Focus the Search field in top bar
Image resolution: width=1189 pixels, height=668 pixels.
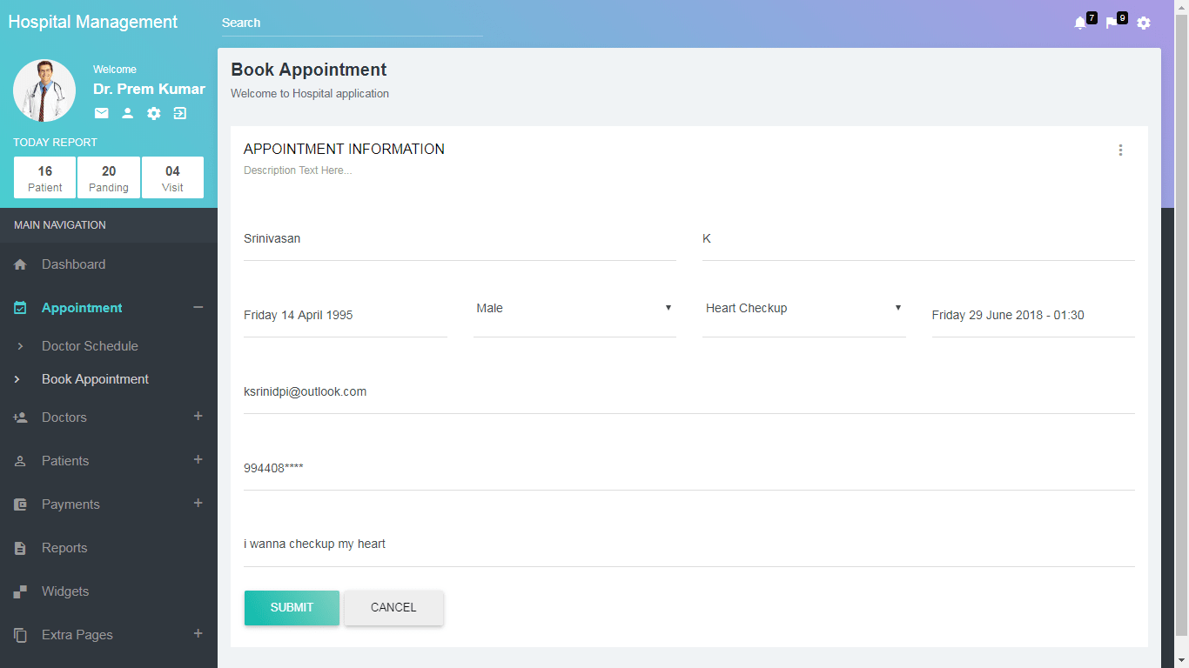tap(352, 23)
